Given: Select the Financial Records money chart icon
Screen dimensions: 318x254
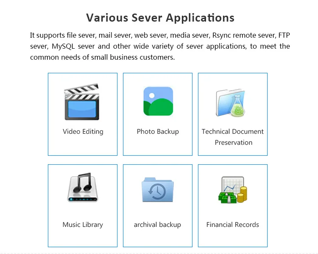Looking at the screenshot, I should [x=233, y=190].
